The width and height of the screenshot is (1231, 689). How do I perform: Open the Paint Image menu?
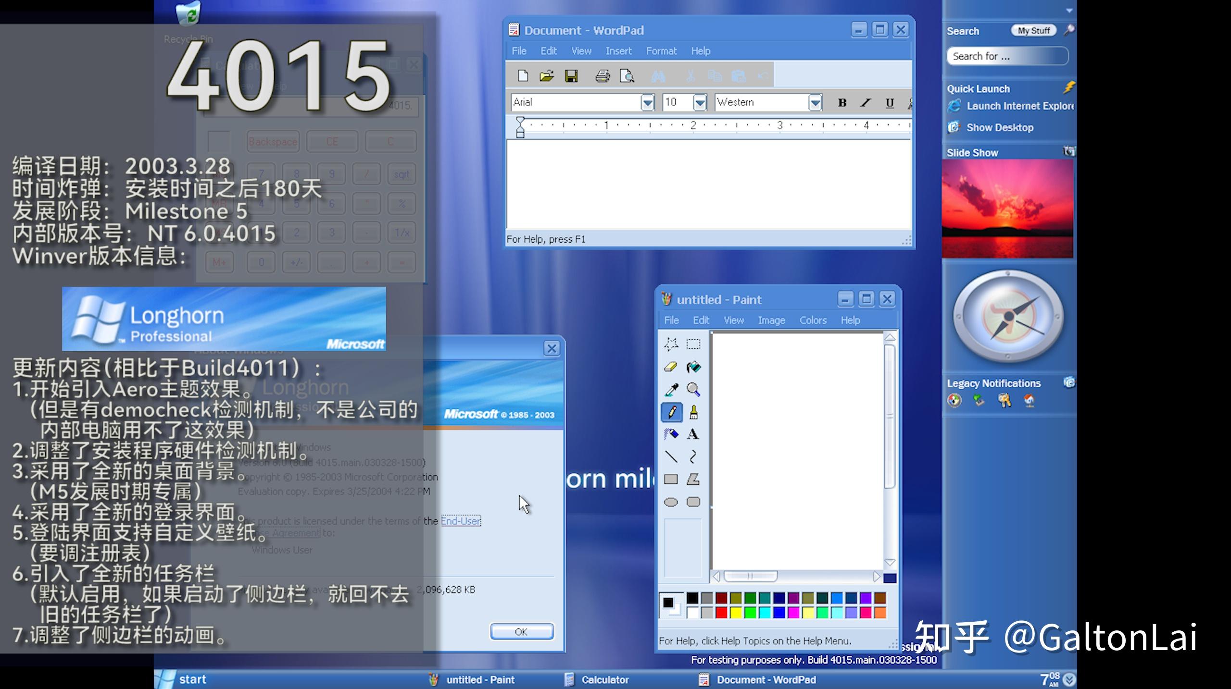point(771,320)
